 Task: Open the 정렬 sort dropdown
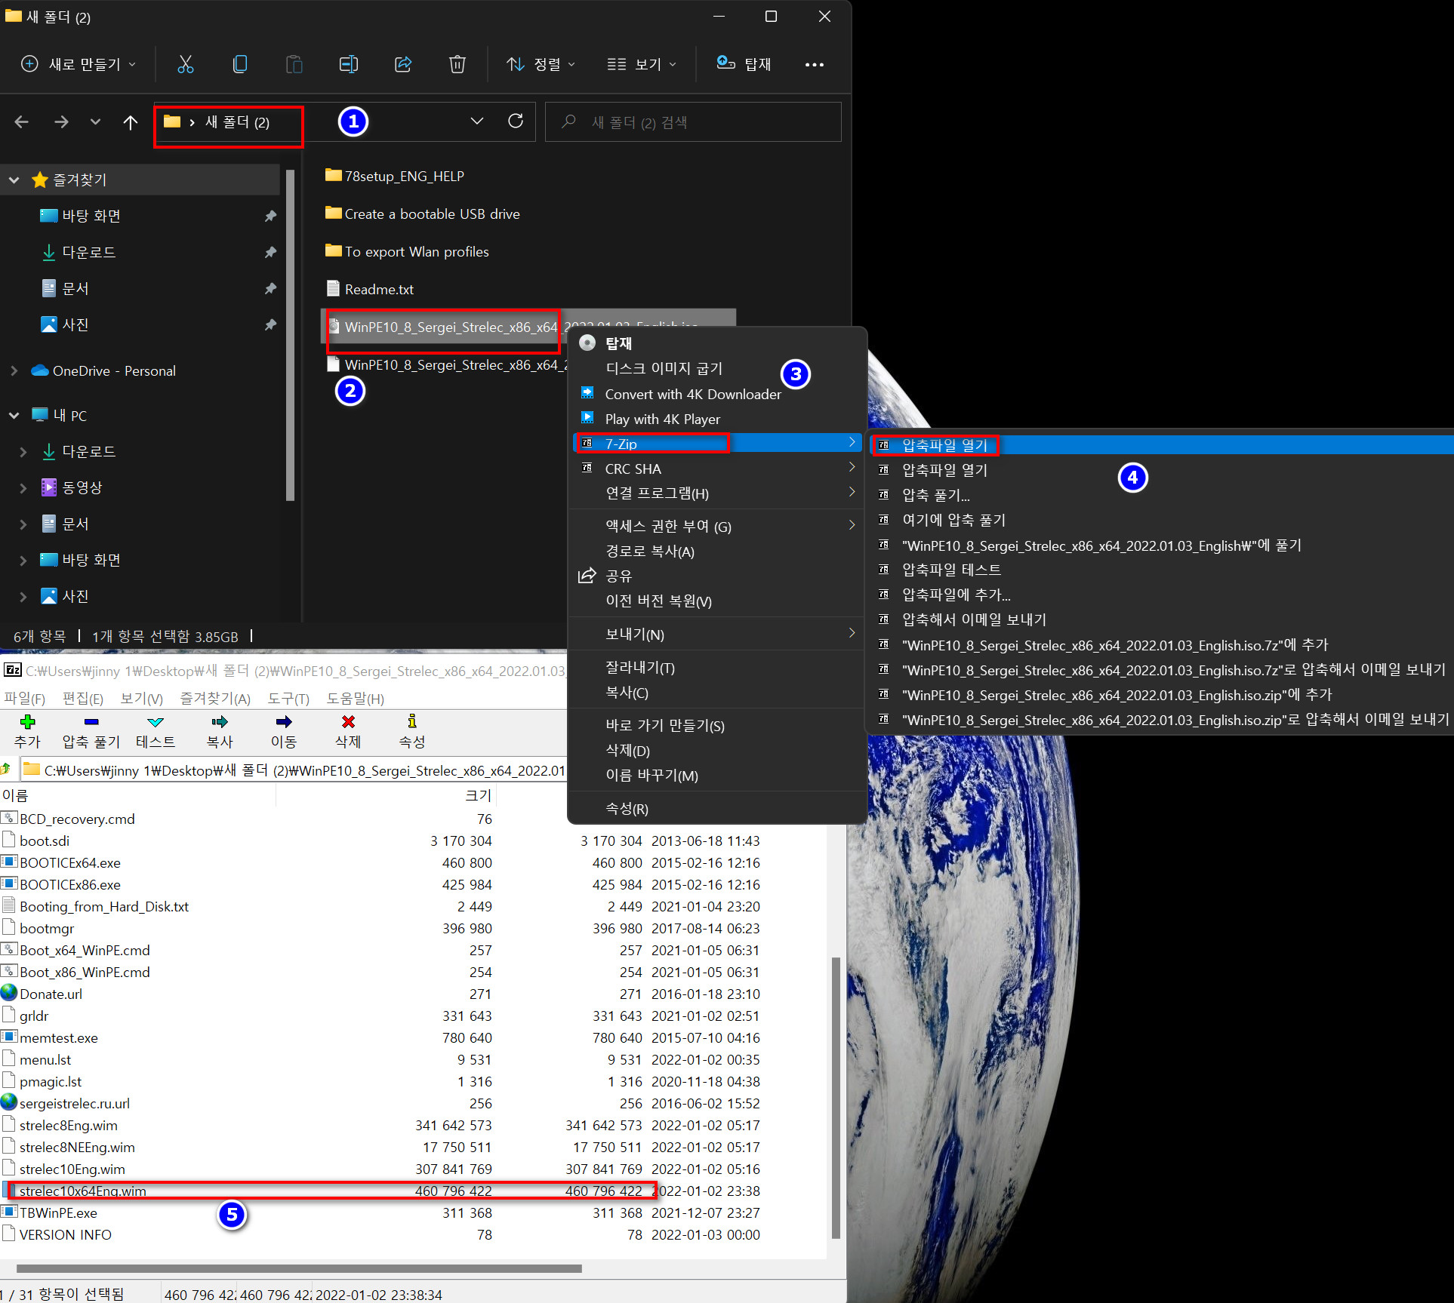[x=541, y=64]
